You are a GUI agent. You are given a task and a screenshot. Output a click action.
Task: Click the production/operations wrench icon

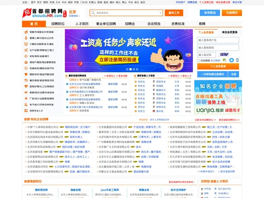point(26,50)
